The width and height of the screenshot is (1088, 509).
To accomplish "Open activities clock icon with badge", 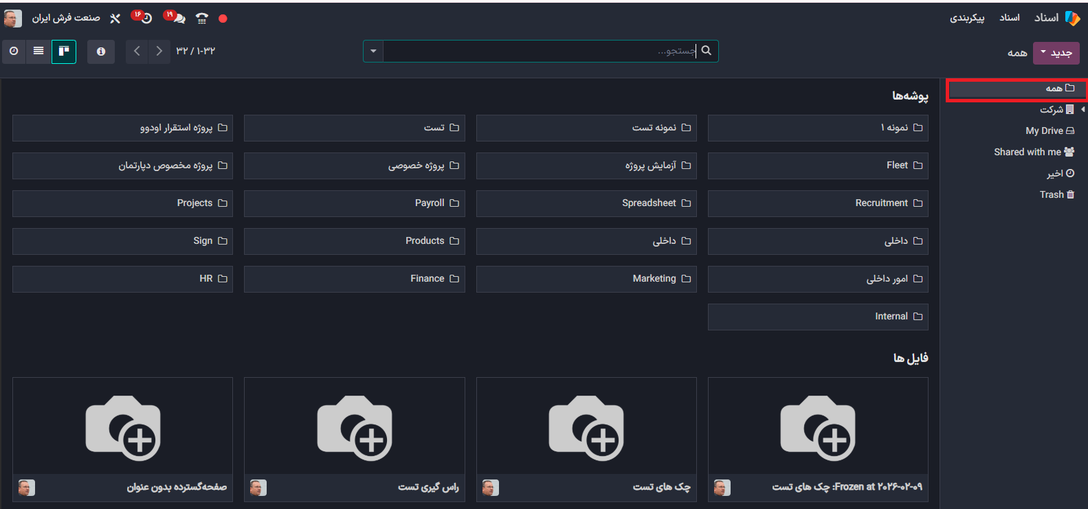I will 145,18.
